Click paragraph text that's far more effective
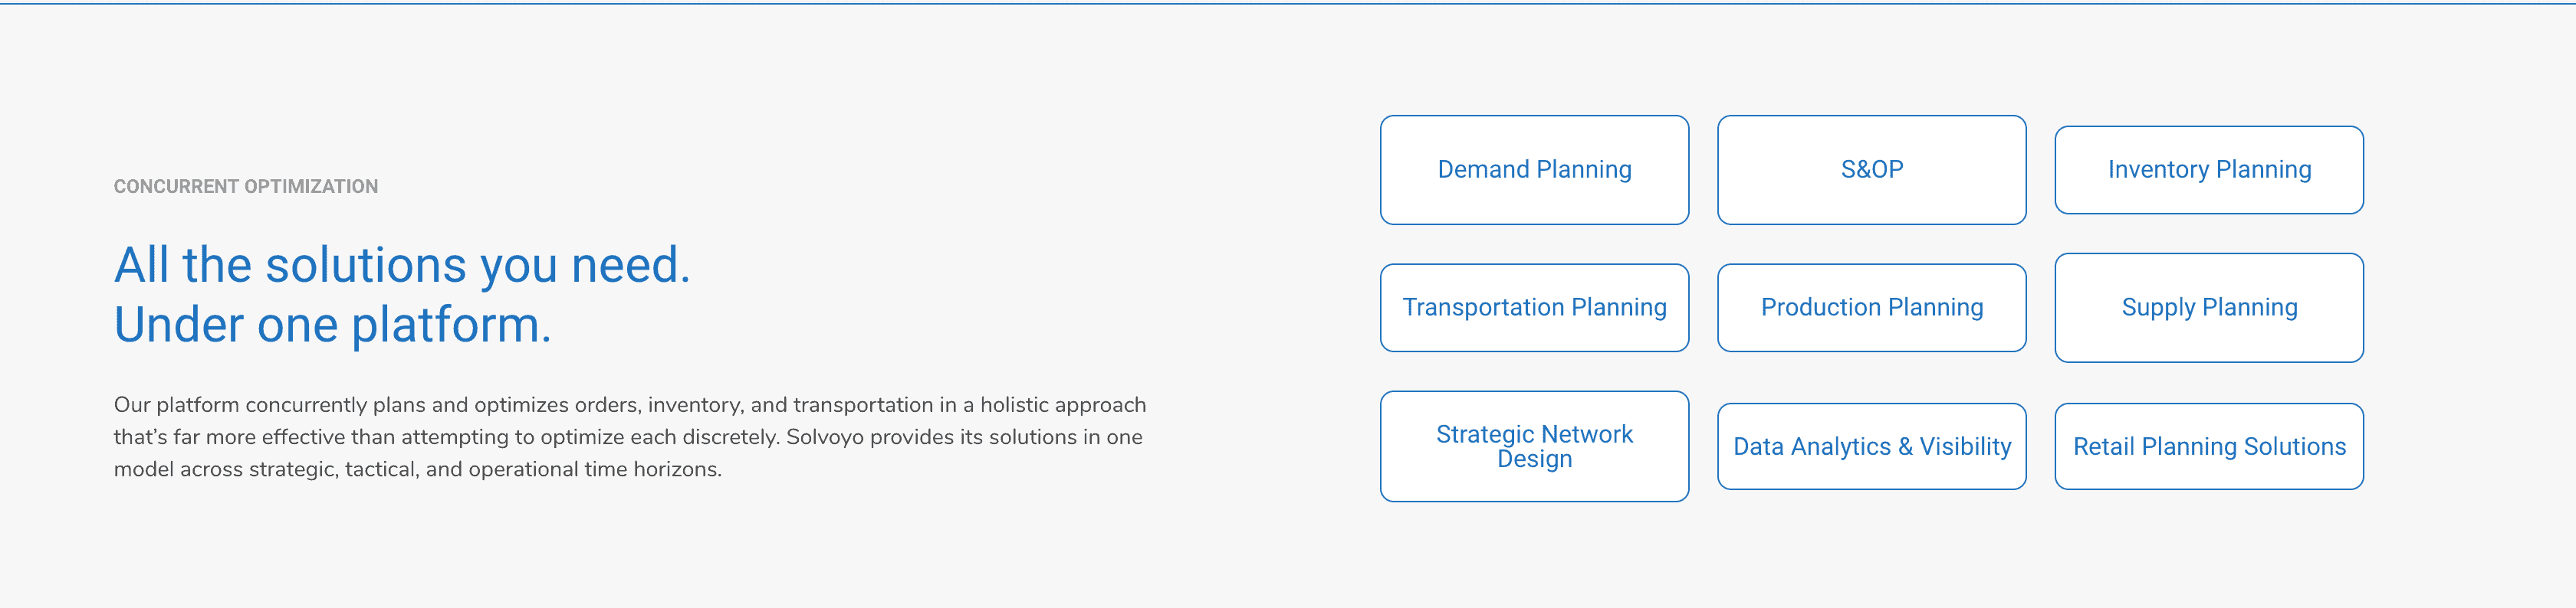 coord(254,437)
